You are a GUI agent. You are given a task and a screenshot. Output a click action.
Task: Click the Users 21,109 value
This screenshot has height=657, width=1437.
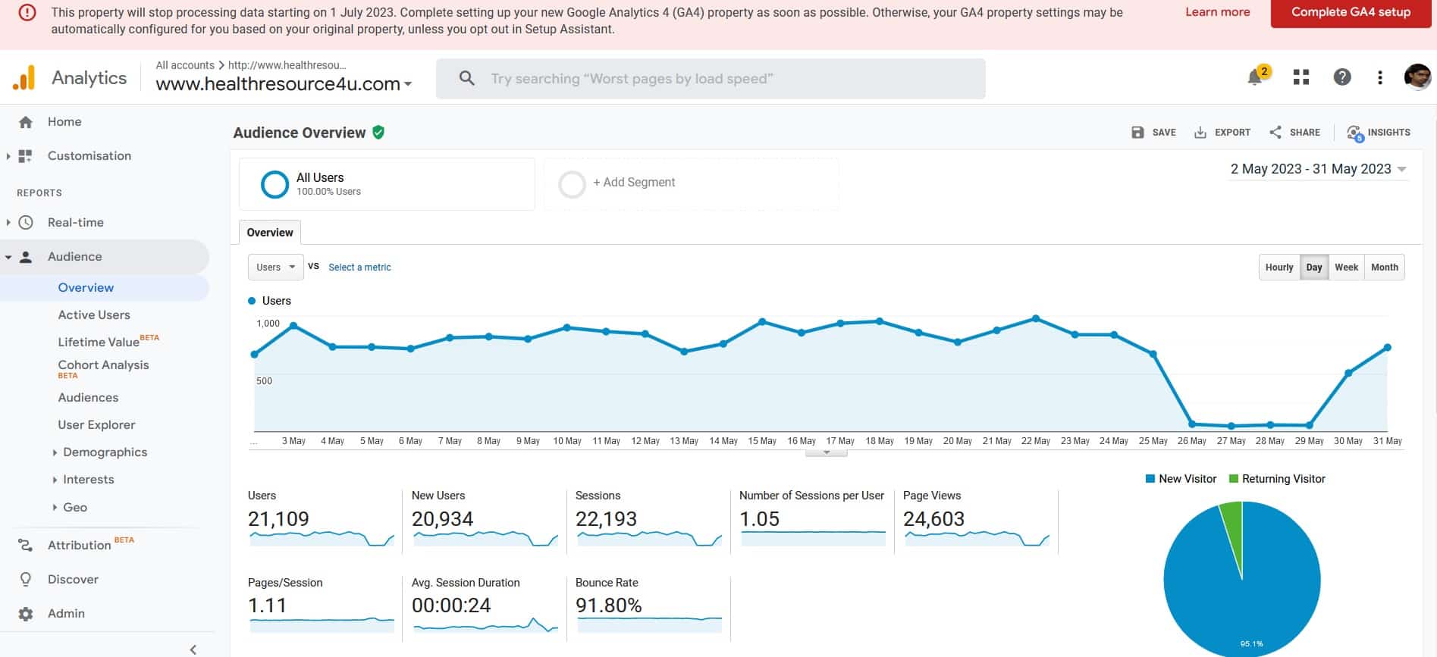[x=278, y=519]
